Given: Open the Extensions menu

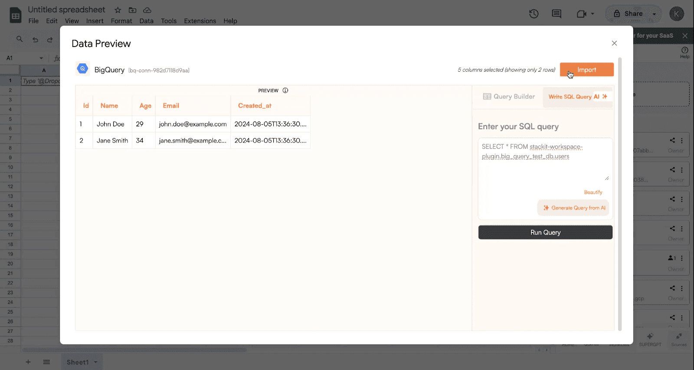Looking at the screenshot, I should (x=200, y=21).
